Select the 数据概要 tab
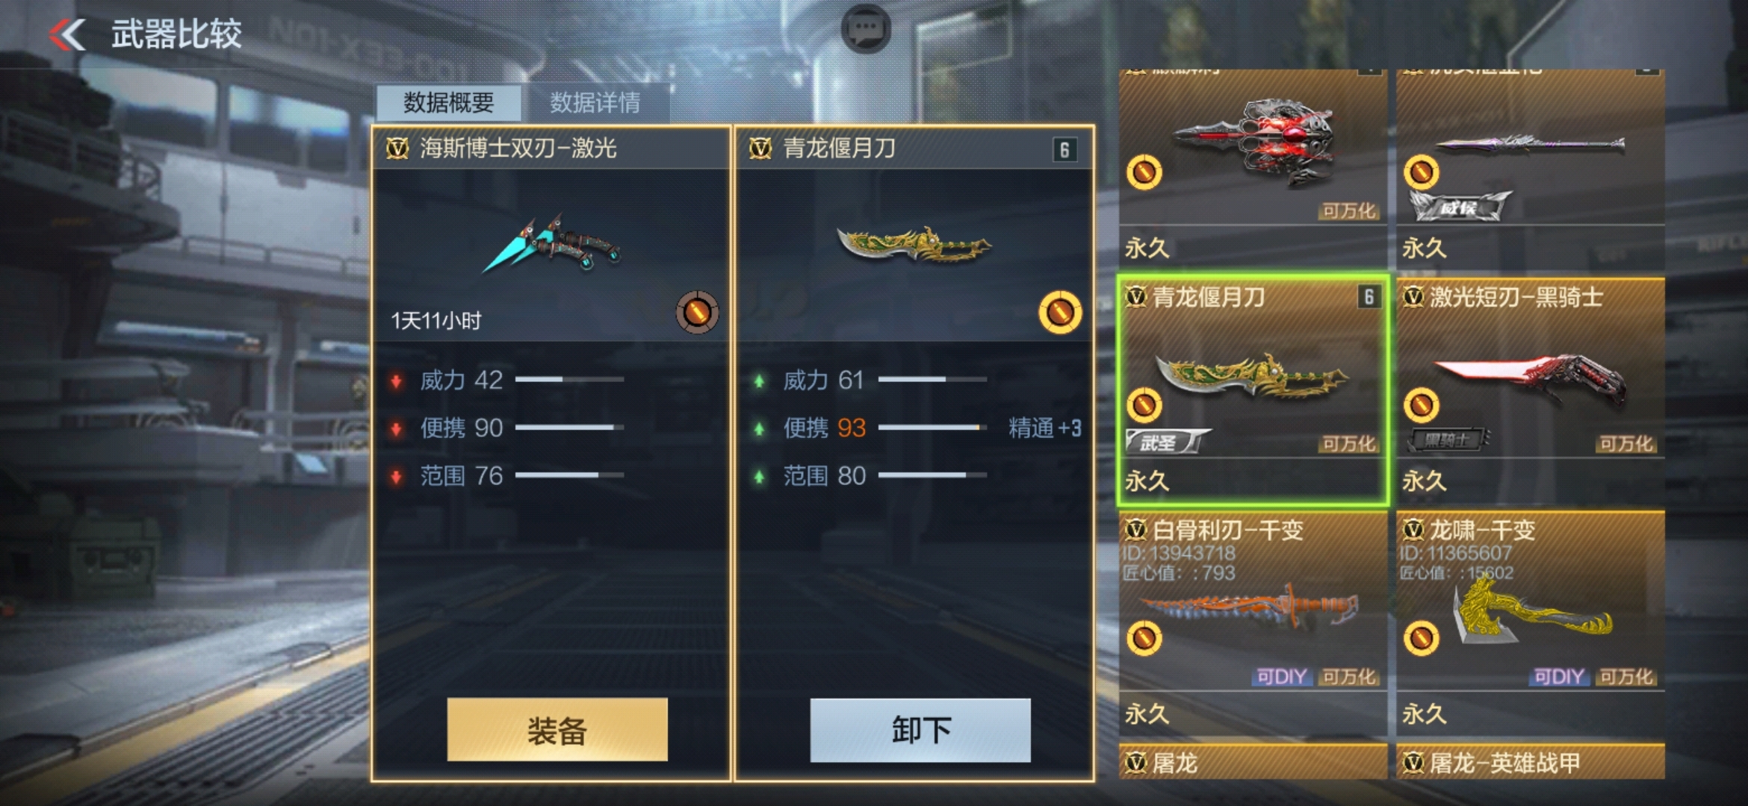 pos(448,102)
